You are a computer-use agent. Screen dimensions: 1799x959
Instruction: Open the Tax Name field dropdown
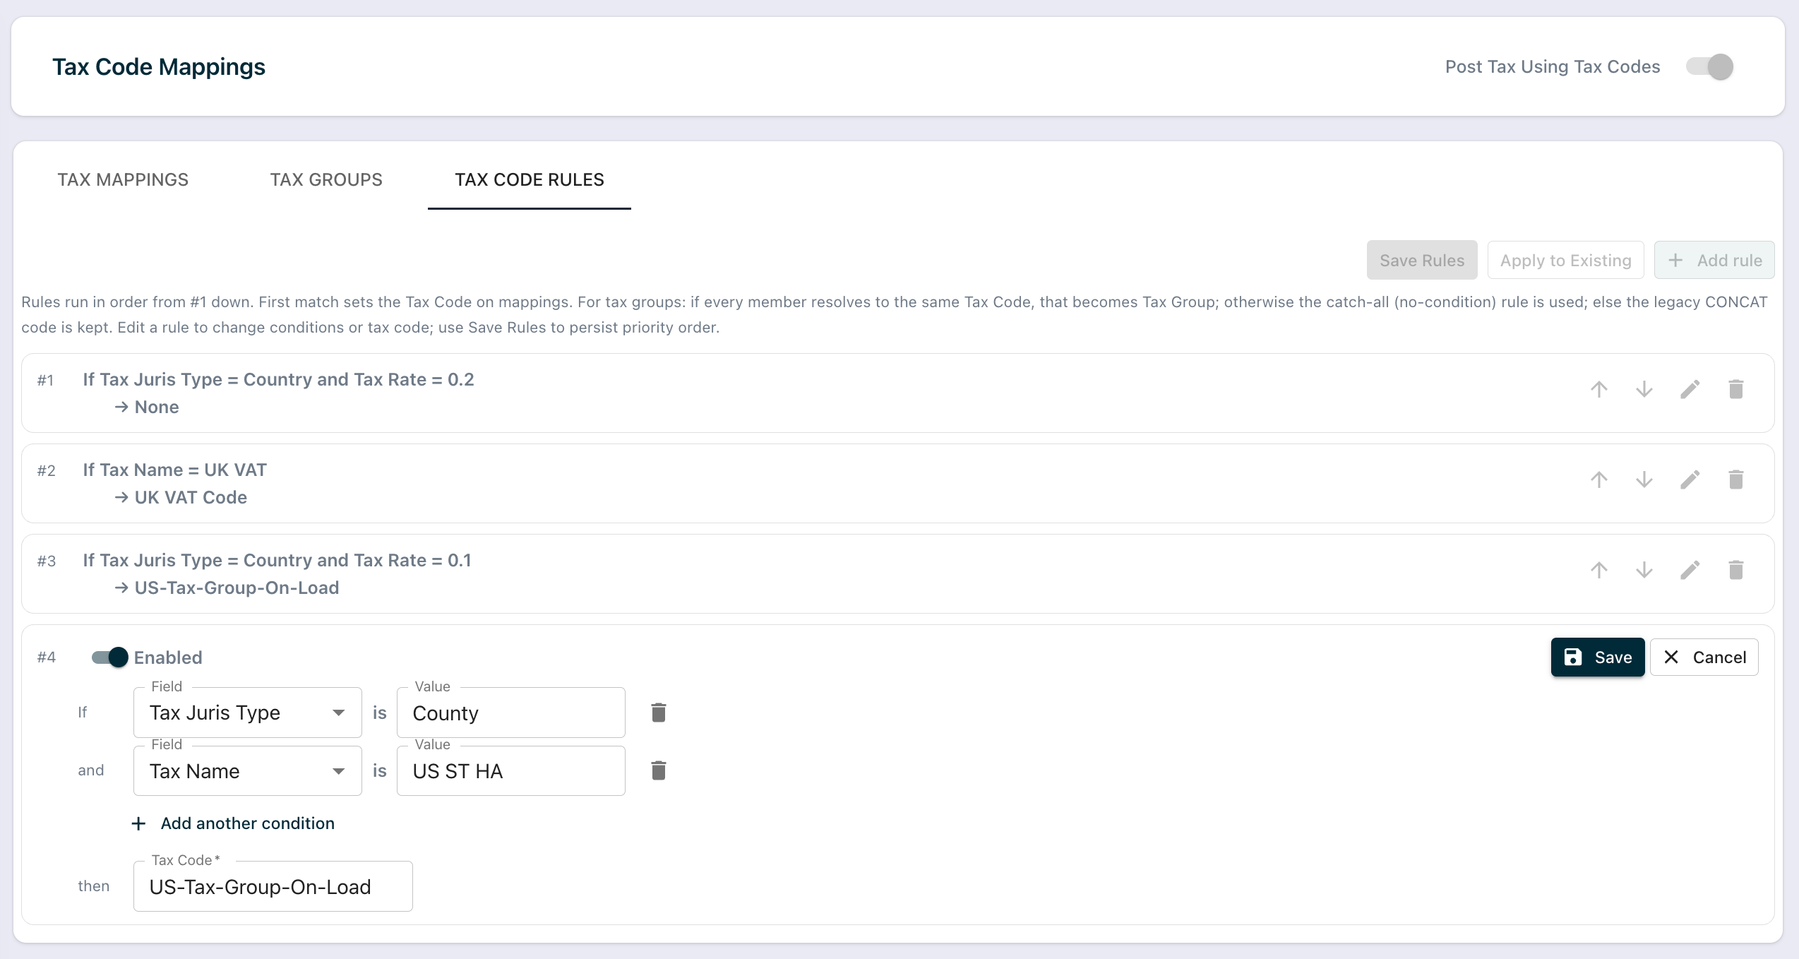click(x=248, y=770)
